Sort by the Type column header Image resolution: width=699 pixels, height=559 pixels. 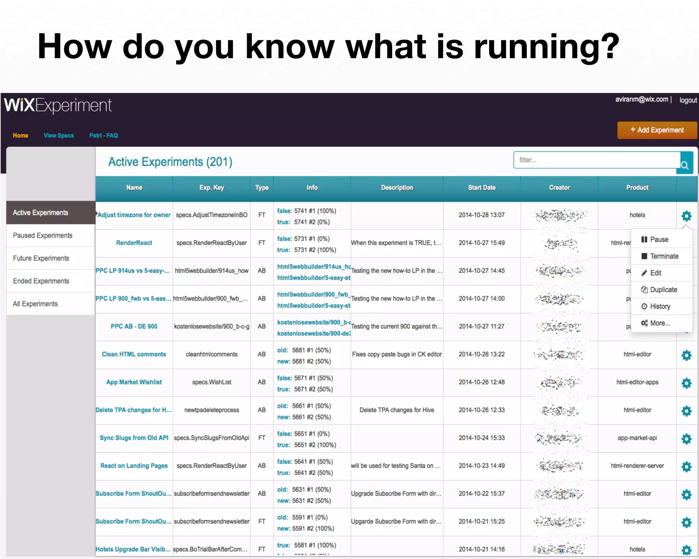[x=262, y=188]
